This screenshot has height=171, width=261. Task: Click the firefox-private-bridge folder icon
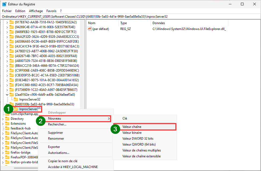tap(7, 162)
